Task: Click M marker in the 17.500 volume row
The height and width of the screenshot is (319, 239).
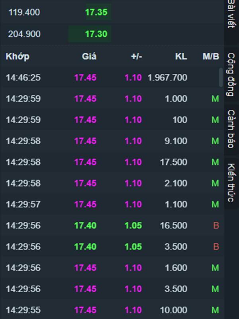Action: (x=215, y=162)
